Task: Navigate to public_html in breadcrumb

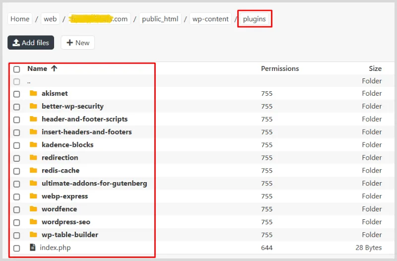Action: point(160,19)
